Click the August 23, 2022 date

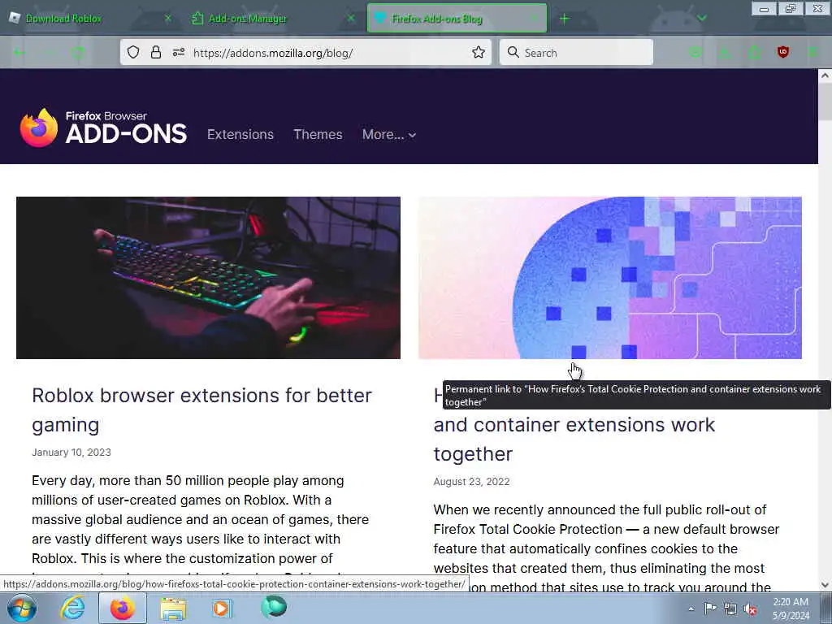click(x=471, y=481)
